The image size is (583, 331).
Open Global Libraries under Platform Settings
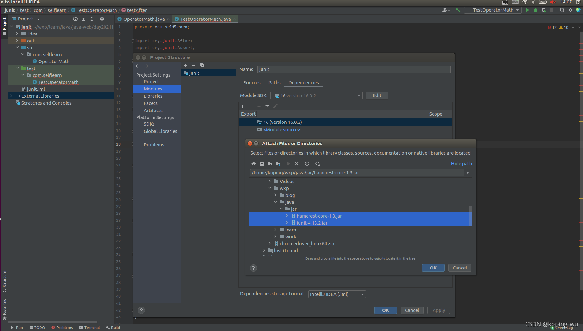[x=160, y=131]
